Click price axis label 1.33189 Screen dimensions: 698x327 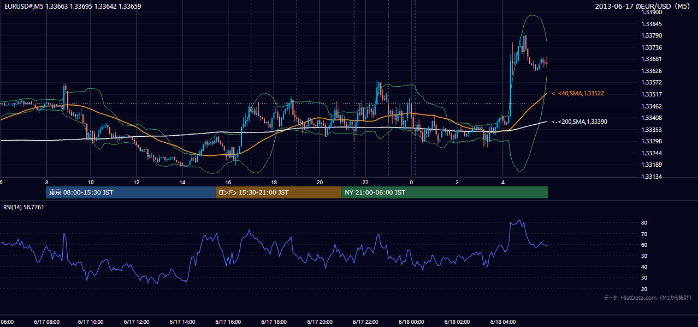click(x=650, y=165)
